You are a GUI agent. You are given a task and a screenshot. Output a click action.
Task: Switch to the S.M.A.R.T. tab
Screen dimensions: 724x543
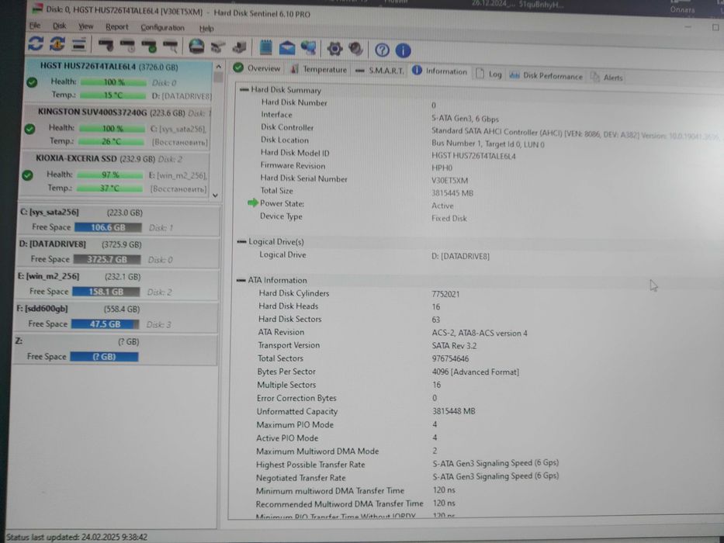click(379, 71)
